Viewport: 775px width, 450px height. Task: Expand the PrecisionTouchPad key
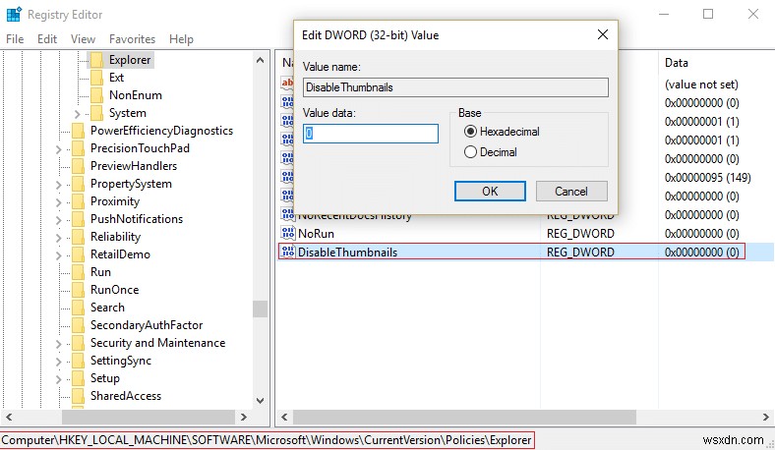pos(58,149)
